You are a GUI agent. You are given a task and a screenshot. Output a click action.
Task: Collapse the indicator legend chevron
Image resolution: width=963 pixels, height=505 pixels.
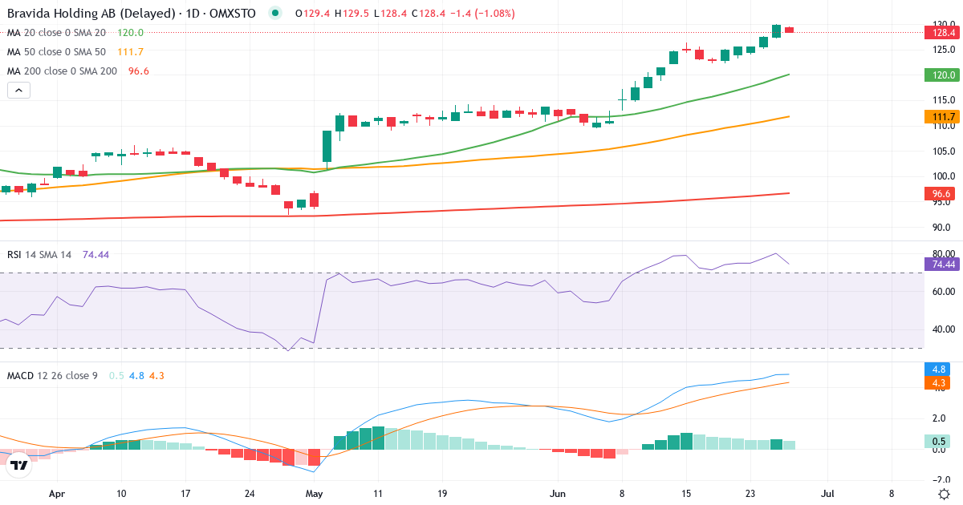[x=19, y=91]
